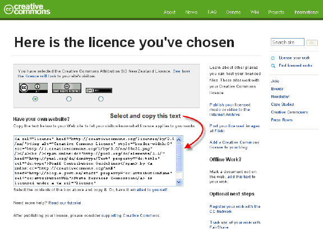Image resolution: width=323 pixels, height=233 pixels.
Task: Click the Optional next steps heading
Action: pos(232,194)
